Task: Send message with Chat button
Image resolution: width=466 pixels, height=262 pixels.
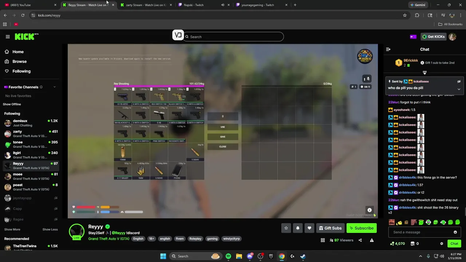Action: pyautogui.click(x=454, y=243)
